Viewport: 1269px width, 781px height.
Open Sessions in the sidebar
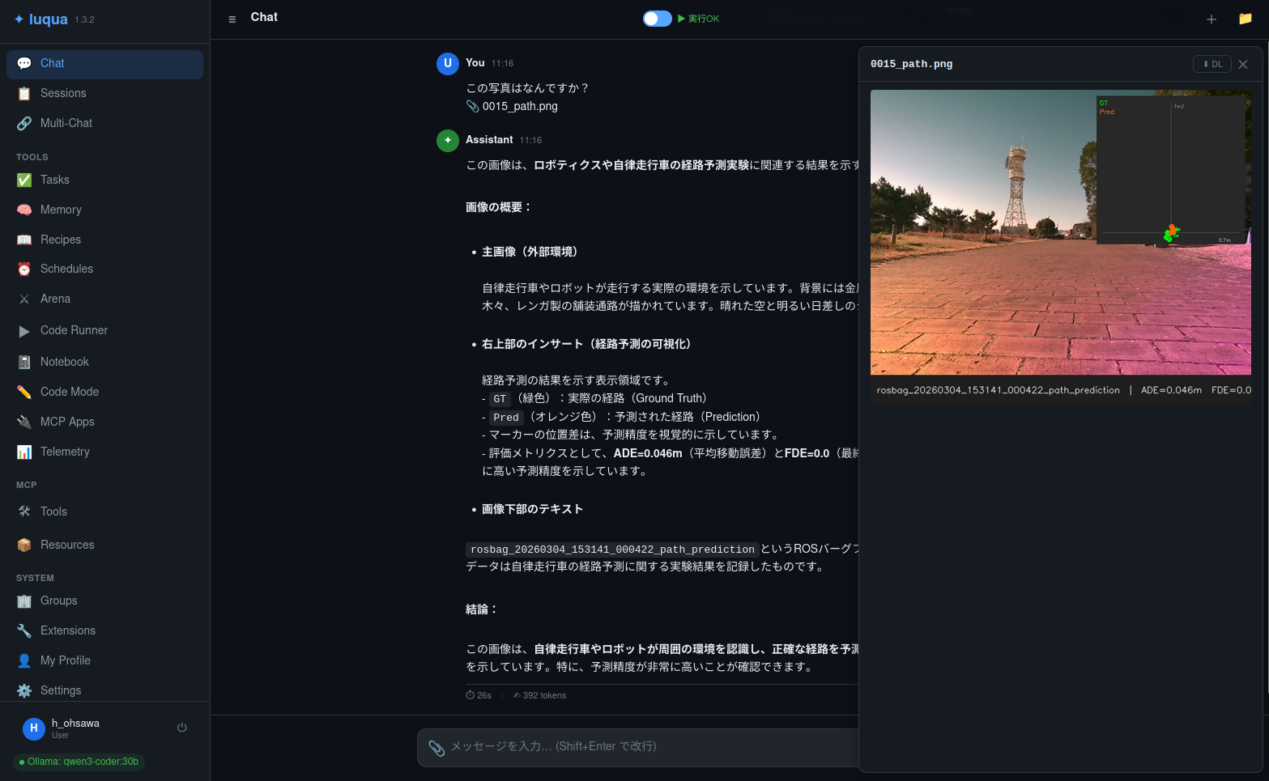coord(63,93)
